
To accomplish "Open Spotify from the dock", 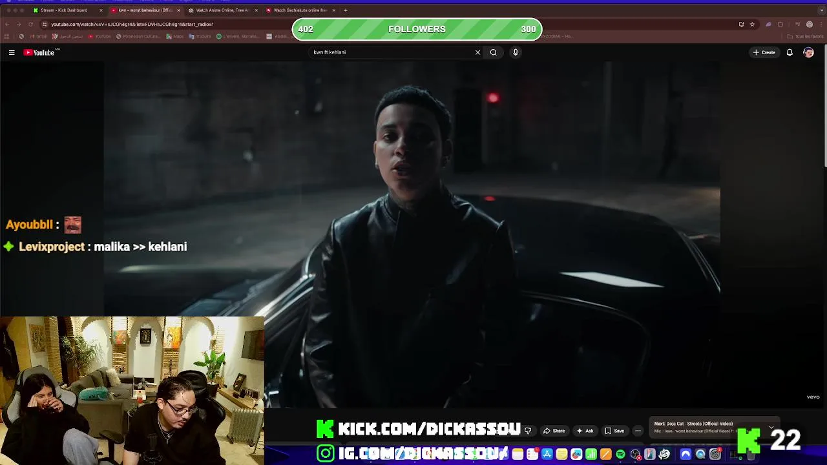I will 621,454.
